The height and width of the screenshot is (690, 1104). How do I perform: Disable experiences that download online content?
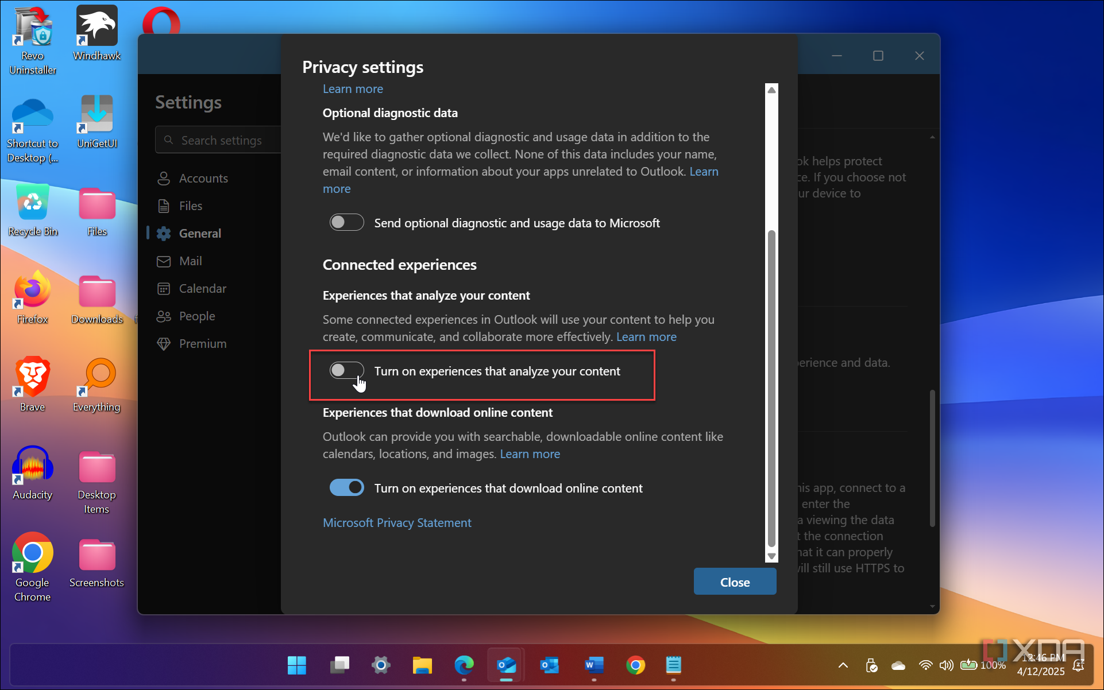[x=346, y=487]
